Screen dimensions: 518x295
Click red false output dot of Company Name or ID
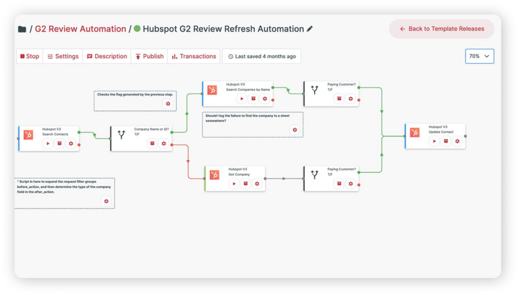click(x=172, y=145)
